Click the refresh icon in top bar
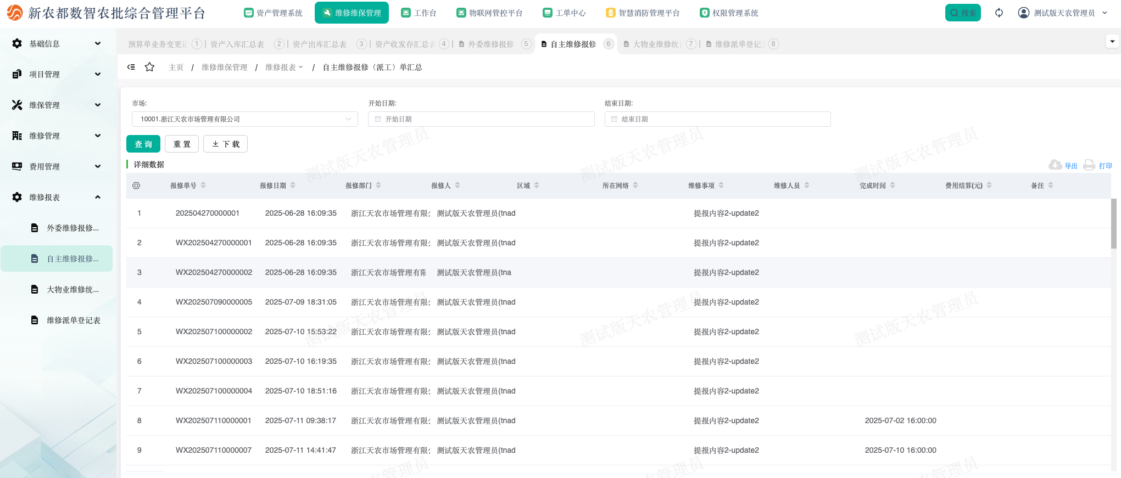The image size is (1121, 478). click(x=999, y=13)
